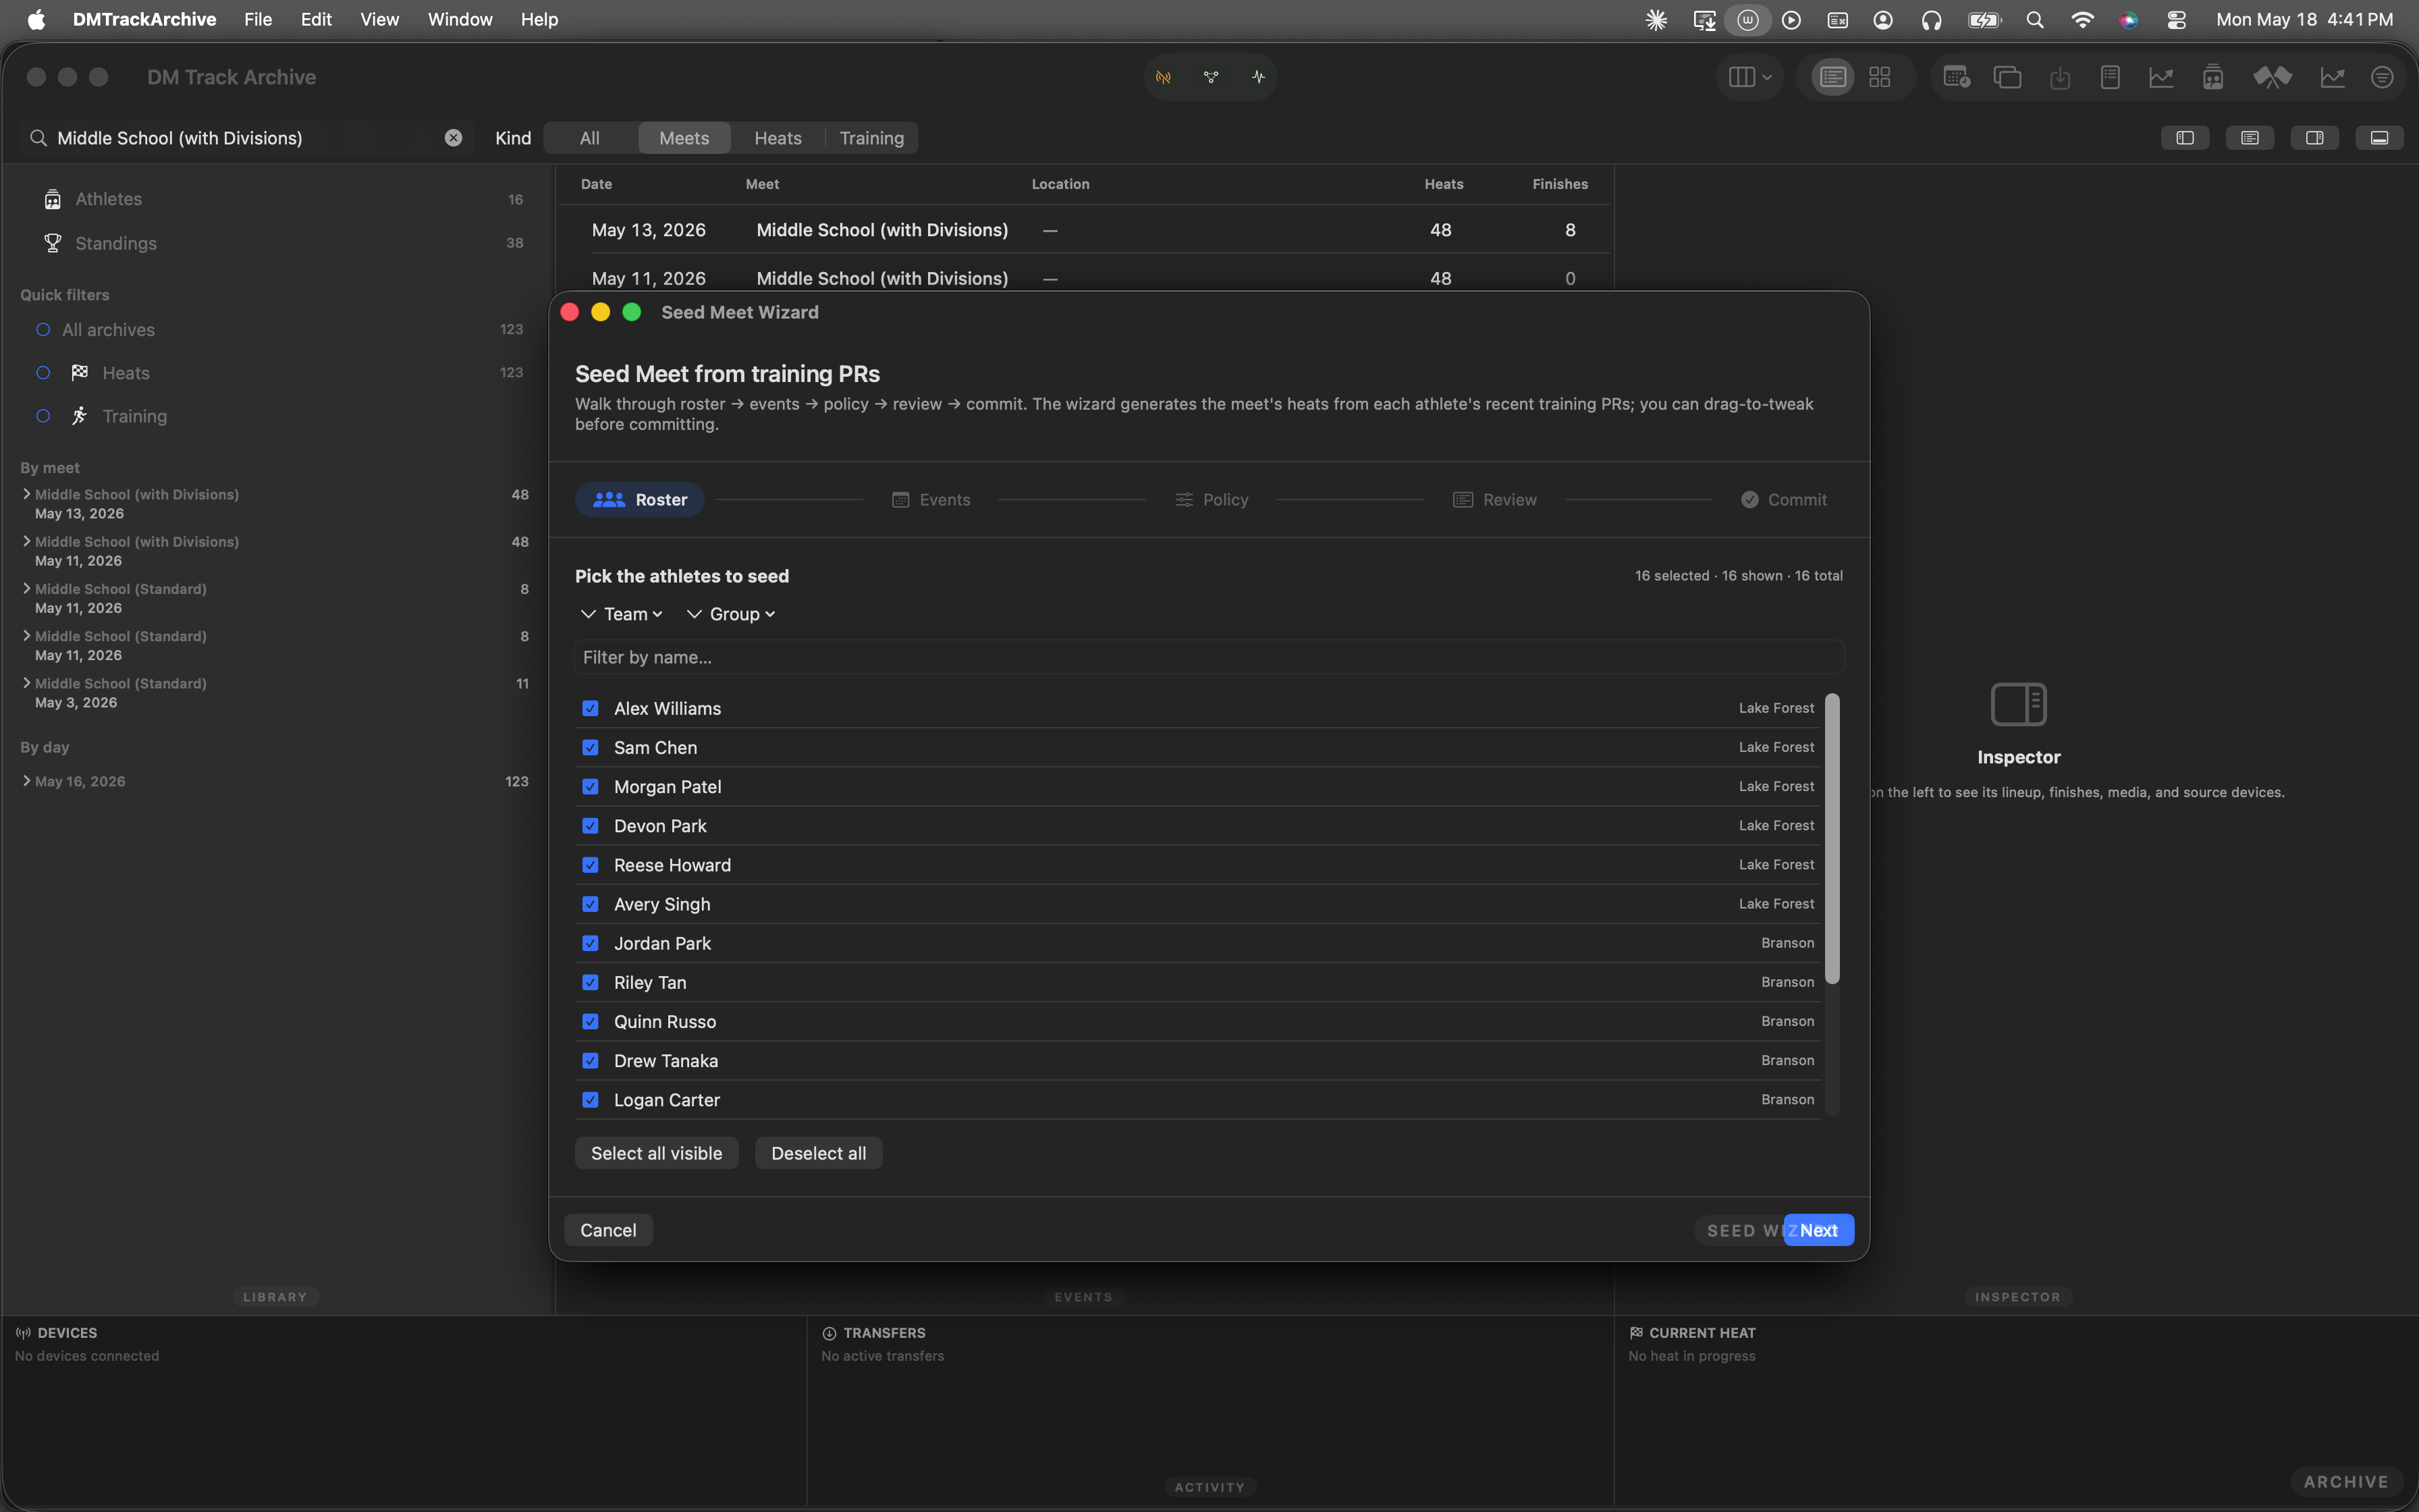Viewport: 2419px width, 1512px height.
Task: Click the pulse activity icon in toolbar
Action: (1257, 77)
